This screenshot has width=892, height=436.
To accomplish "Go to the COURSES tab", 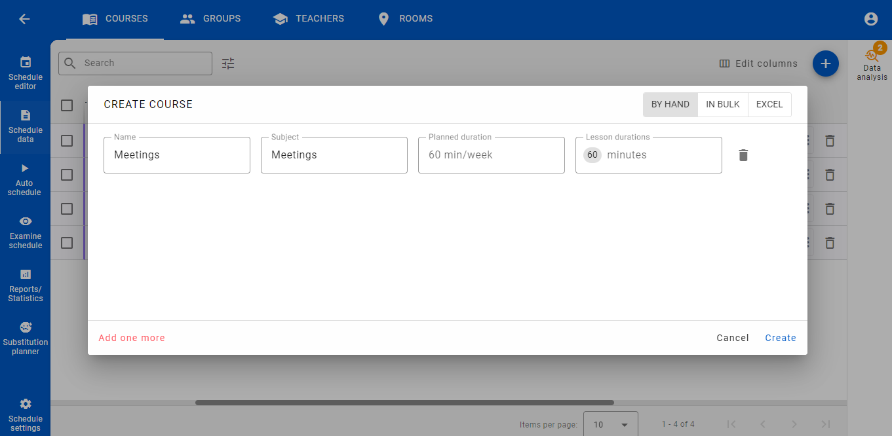I will [x=115, y=19].
